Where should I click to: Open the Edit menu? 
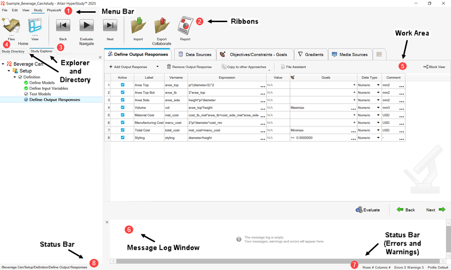[15, 10]
